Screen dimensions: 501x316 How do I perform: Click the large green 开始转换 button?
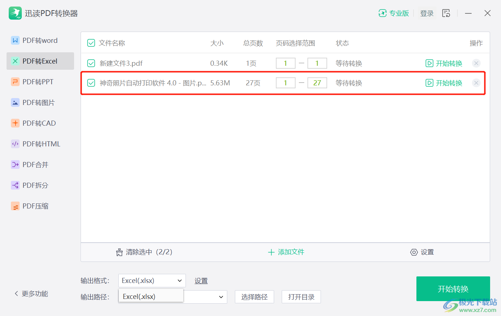coord(453,289)
